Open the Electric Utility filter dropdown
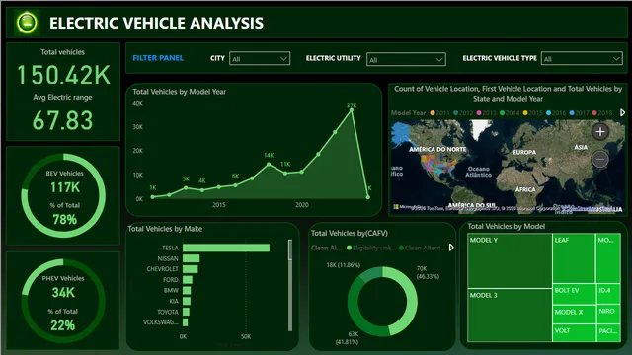The width and height of the screenshot is (632, 355). click(x=406, y=59)
